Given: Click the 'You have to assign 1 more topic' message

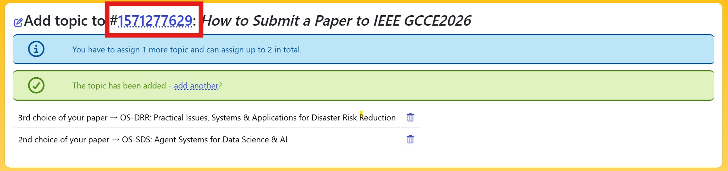Looking at the screenshot, I should click(x=187, y=50).
